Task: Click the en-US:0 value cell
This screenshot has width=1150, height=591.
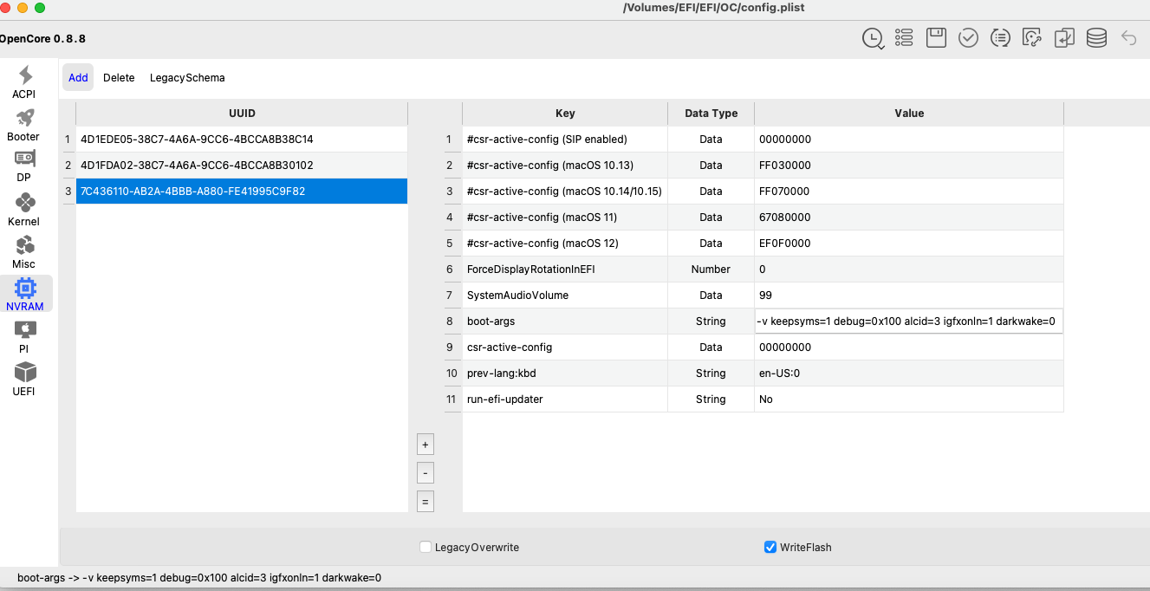Action: click(909, 373)
